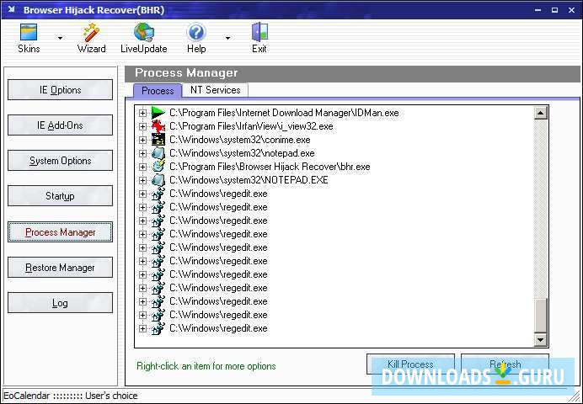This screenshot has height=404, width=583.
Task: Select the uppercase NOTEPAD.EXE path
Action: 249,180
